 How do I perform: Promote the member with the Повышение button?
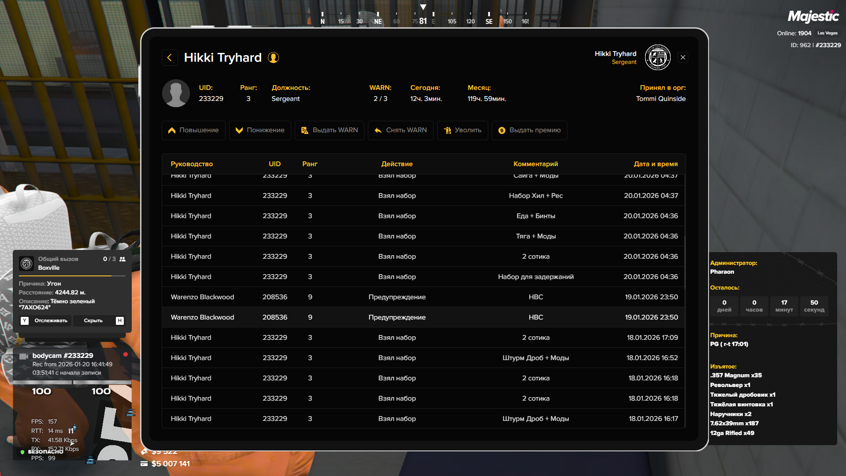193,130
